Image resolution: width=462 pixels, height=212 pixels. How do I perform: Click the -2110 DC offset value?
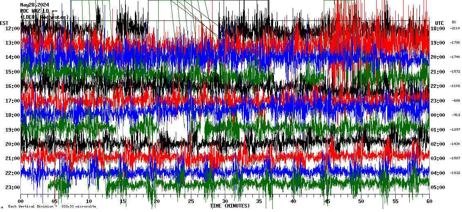coord(455,29)
